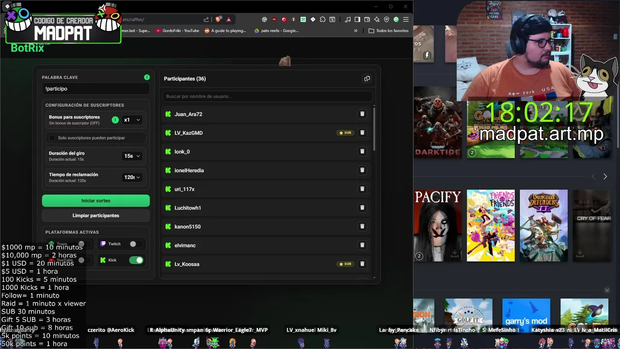Focus the Buscar por nombre de usuario field
The height and width of the screenshot is (349, 620).
tap(267, 96)
